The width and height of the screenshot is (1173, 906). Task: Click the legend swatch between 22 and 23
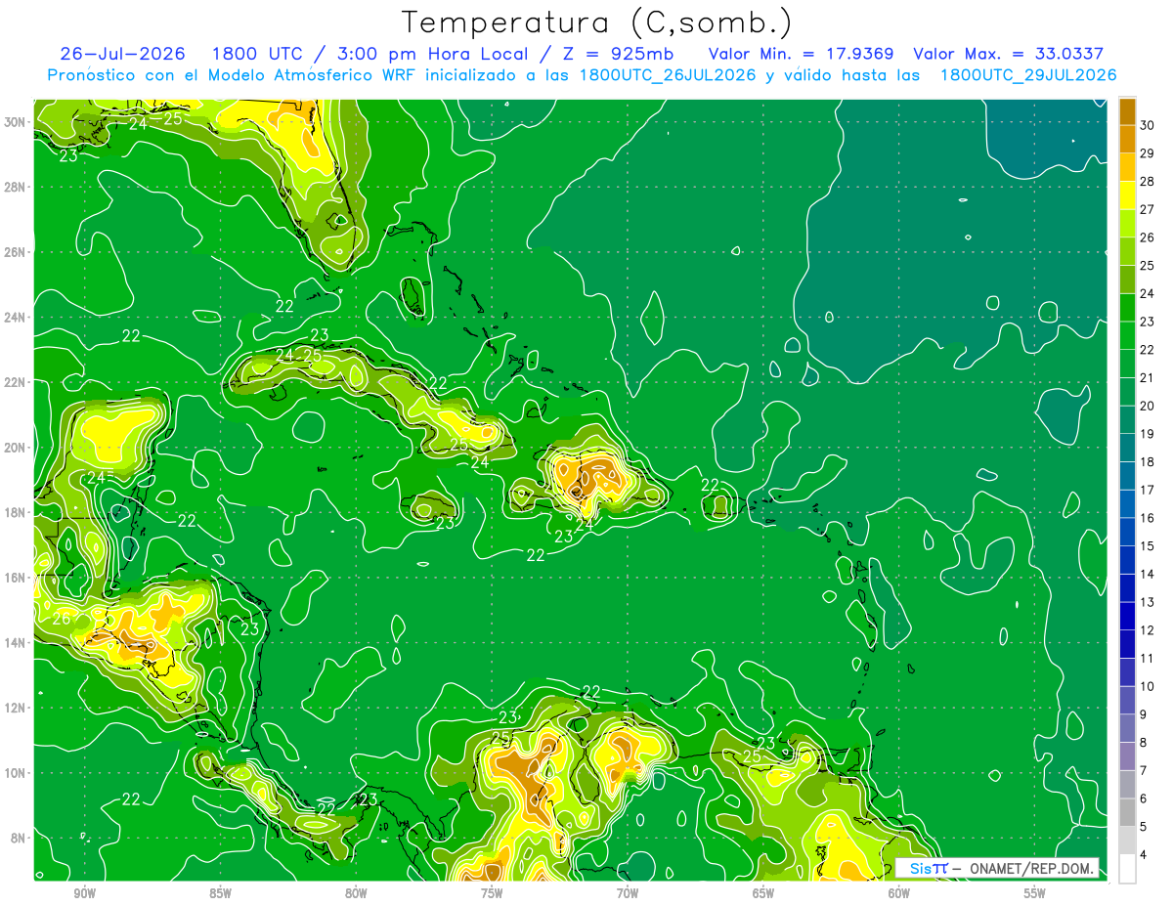point(1127,335)
